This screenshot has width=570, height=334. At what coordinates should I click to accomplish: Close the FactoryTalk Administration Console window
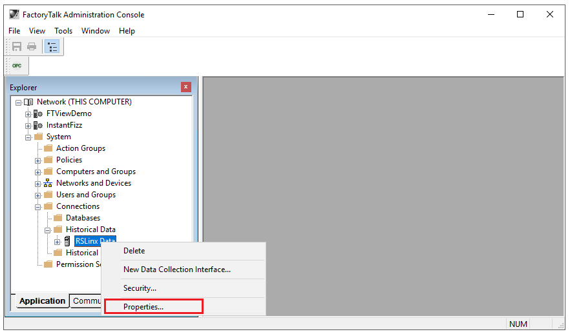(549, 14)
